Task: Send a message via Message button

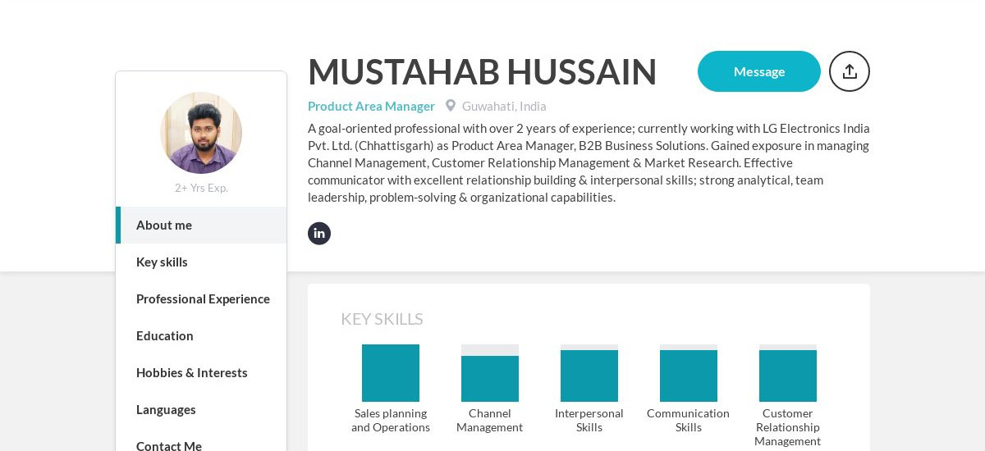Action: (x=759, y=71)
